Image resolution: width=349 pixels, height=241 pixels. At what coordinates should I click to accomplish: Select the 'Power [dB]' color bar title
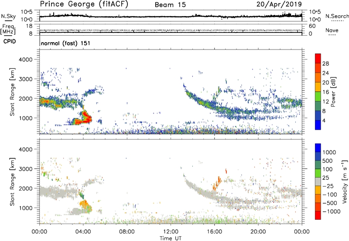[333, 92]
